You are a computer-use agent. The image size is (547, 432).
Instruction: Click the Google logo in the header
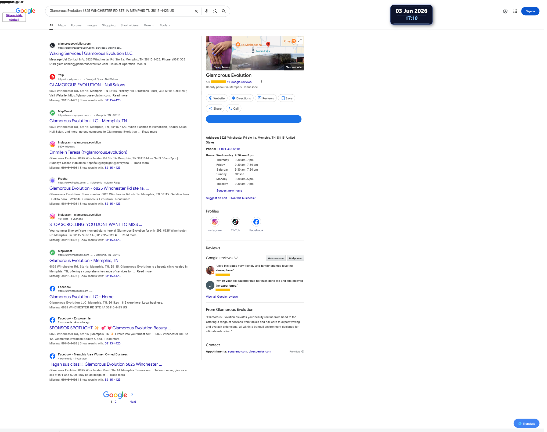(x=26, y=11)
